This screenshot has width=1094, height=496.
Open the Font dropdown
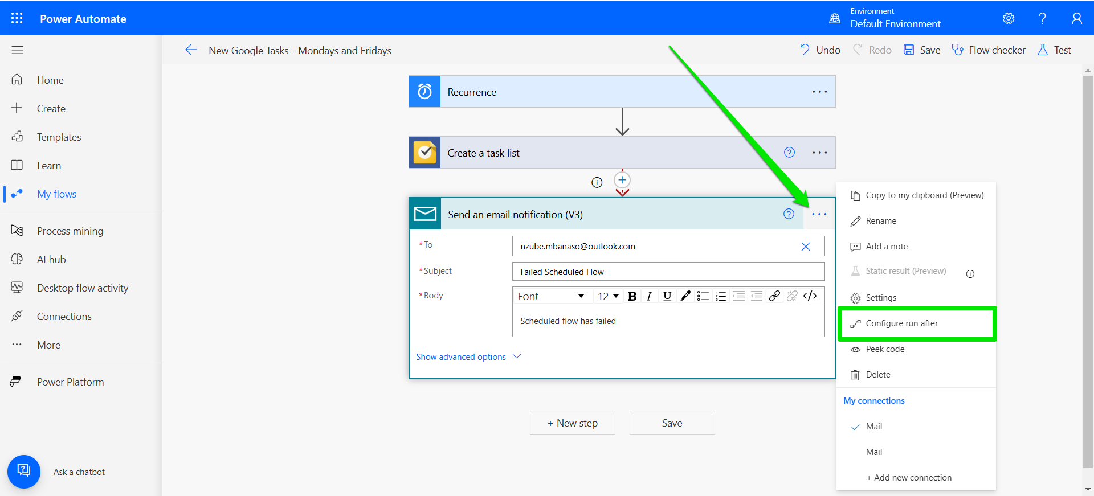(551, 296)
